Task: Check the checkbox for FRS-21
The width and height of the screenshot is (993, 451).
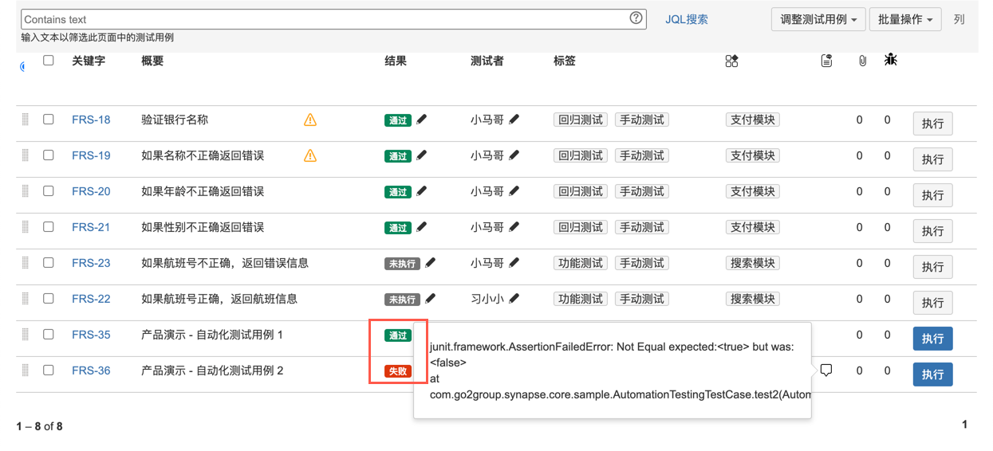Action: pyautogui.click(x=49, y=227)
